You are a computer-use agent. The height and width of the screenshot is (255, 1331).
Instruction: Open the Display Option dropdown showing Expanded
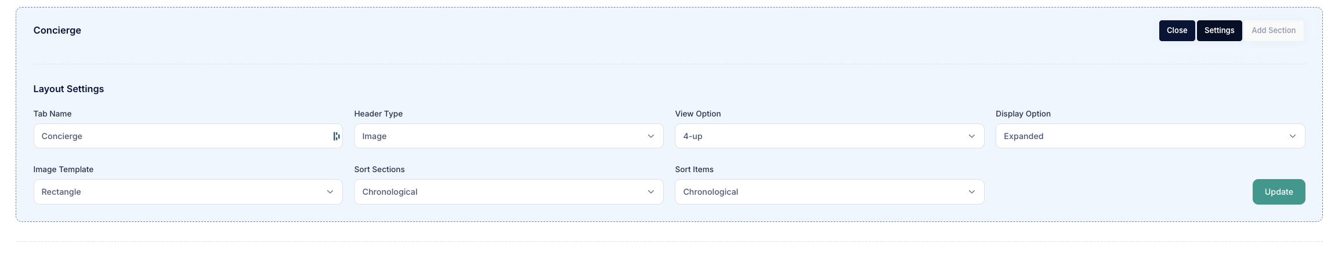pyautogui.click(x=1150, y=136)
